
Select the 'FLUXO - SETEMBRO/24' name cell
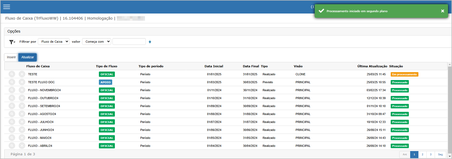click(44, 106)
